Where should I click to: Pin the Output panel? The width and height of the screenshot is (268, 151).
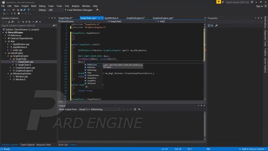pyautogui.click(x=201, y=106)
